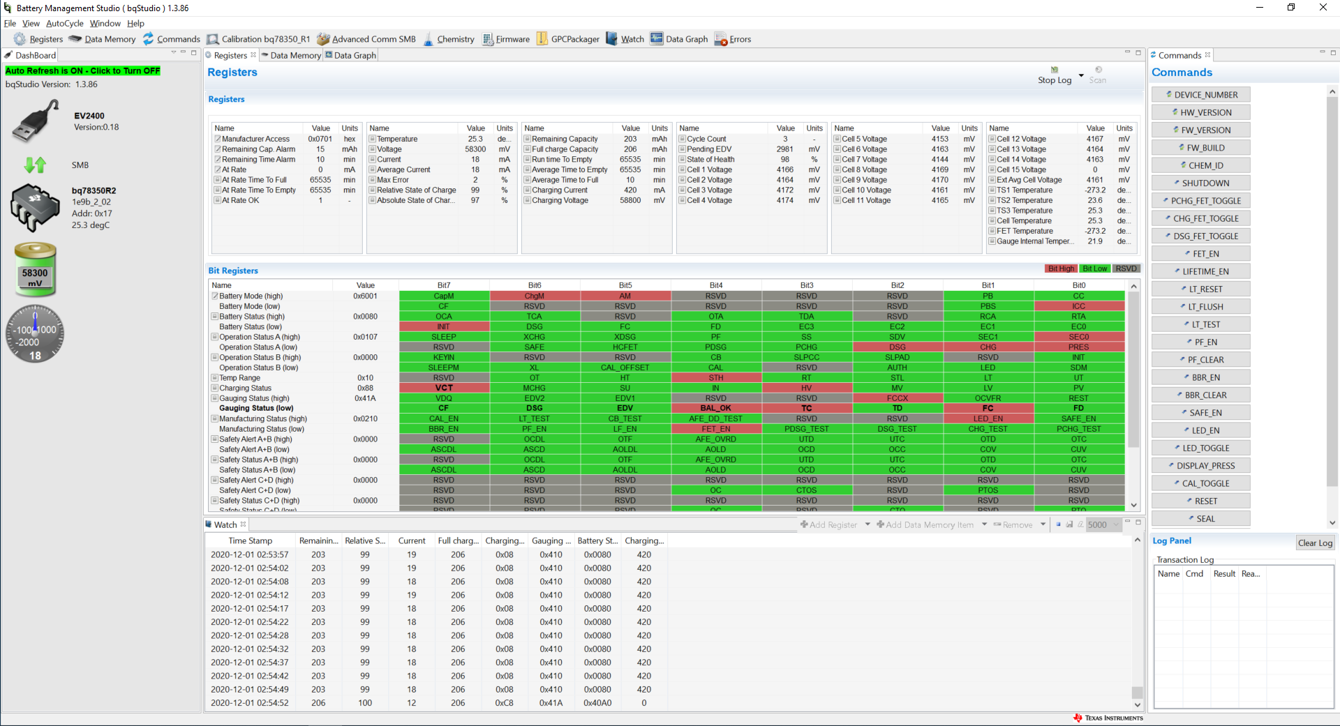Screen dimensions: 1340x726
Task: Close the Watch view tab
Action: (243, 524)
